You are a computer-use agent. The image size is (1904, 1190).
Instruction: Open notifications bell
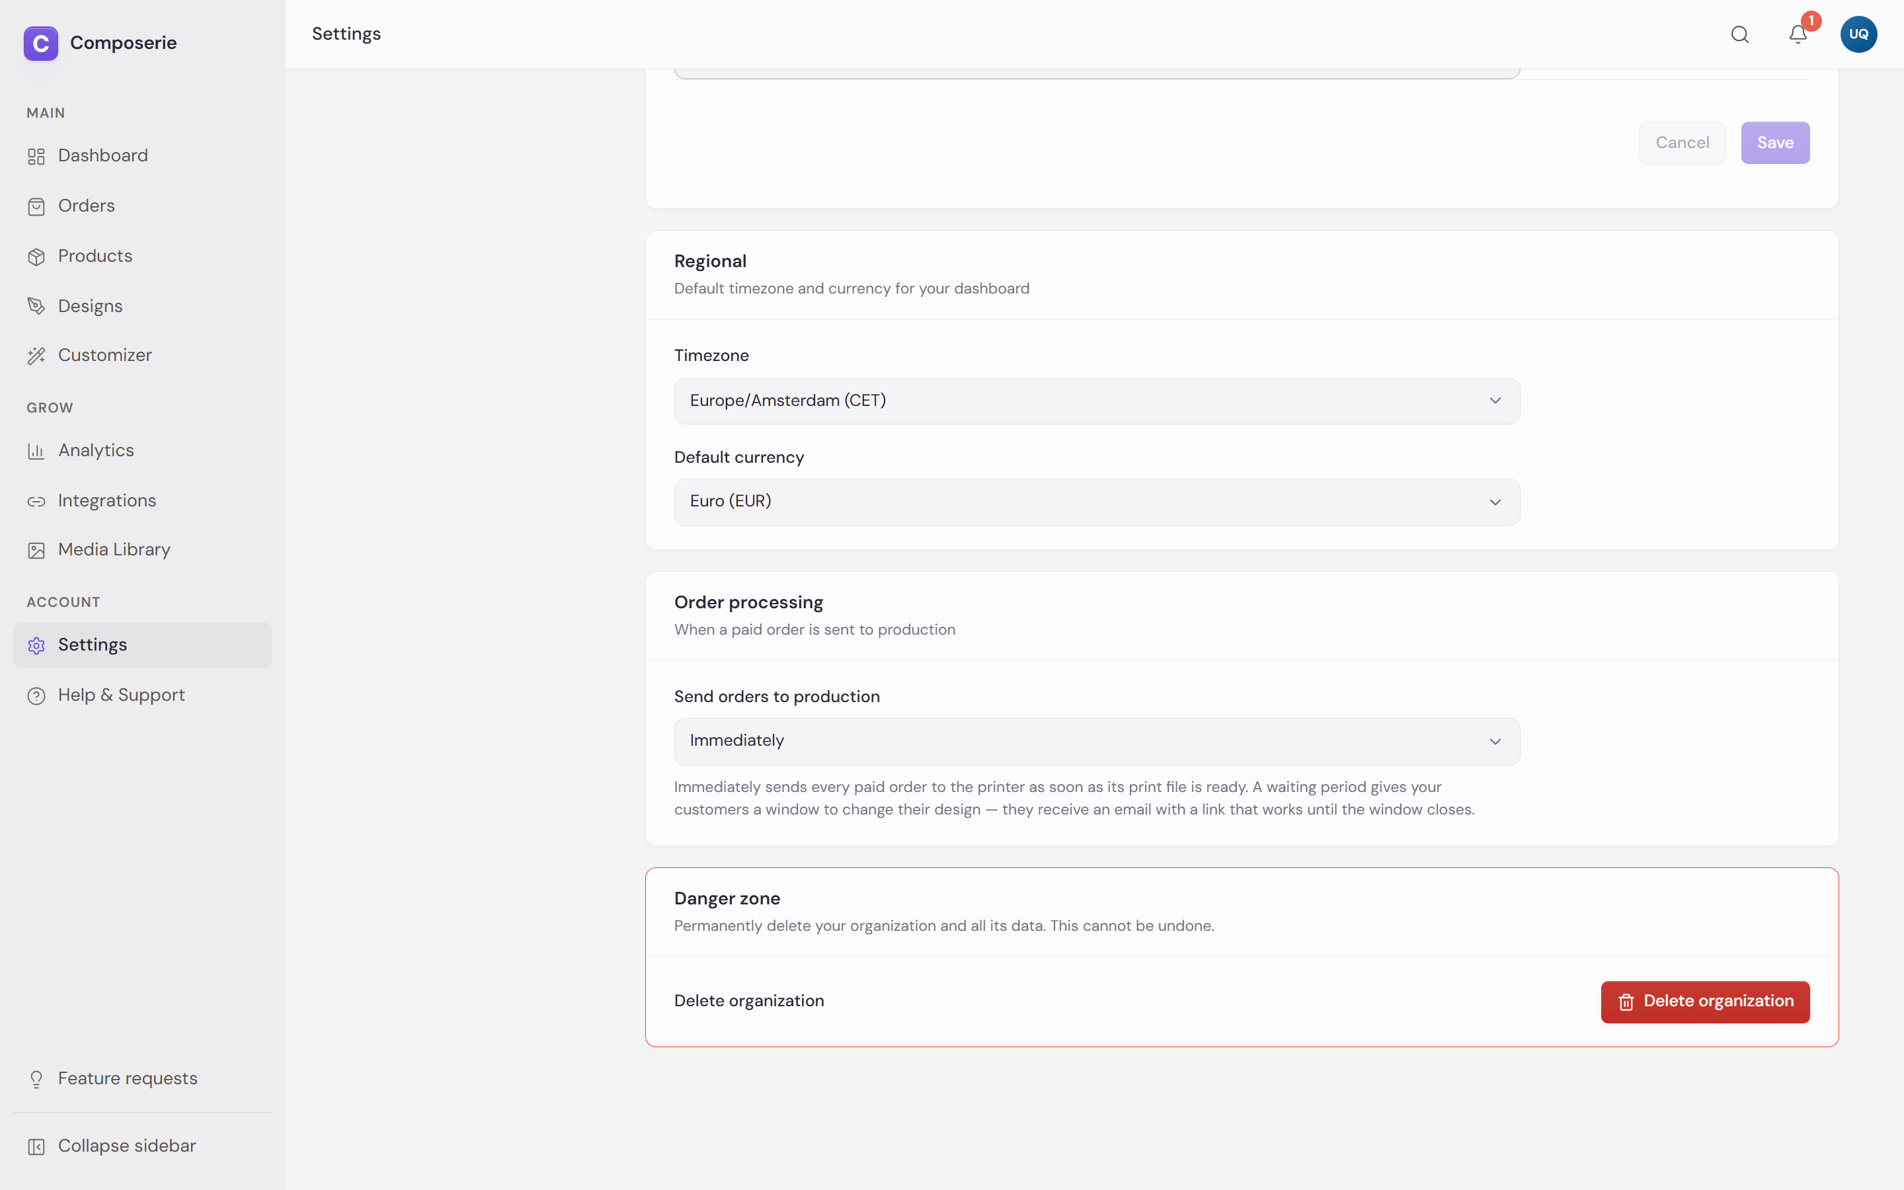1798,34
